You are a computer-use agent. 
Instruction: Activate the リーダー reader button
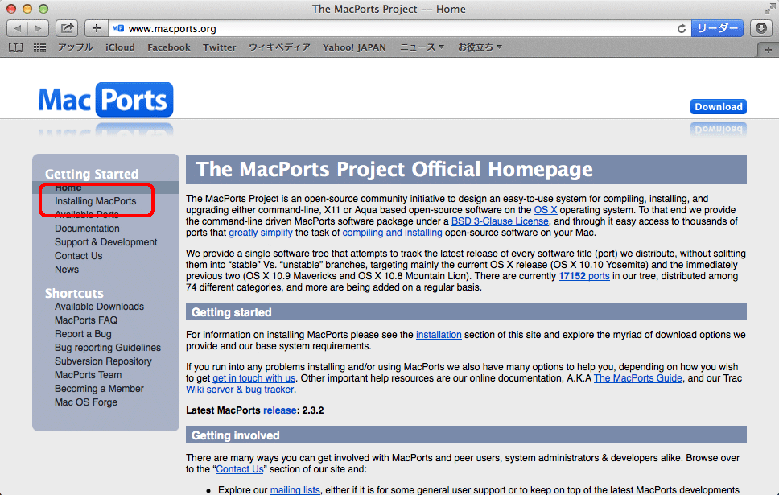click(717, 28)
